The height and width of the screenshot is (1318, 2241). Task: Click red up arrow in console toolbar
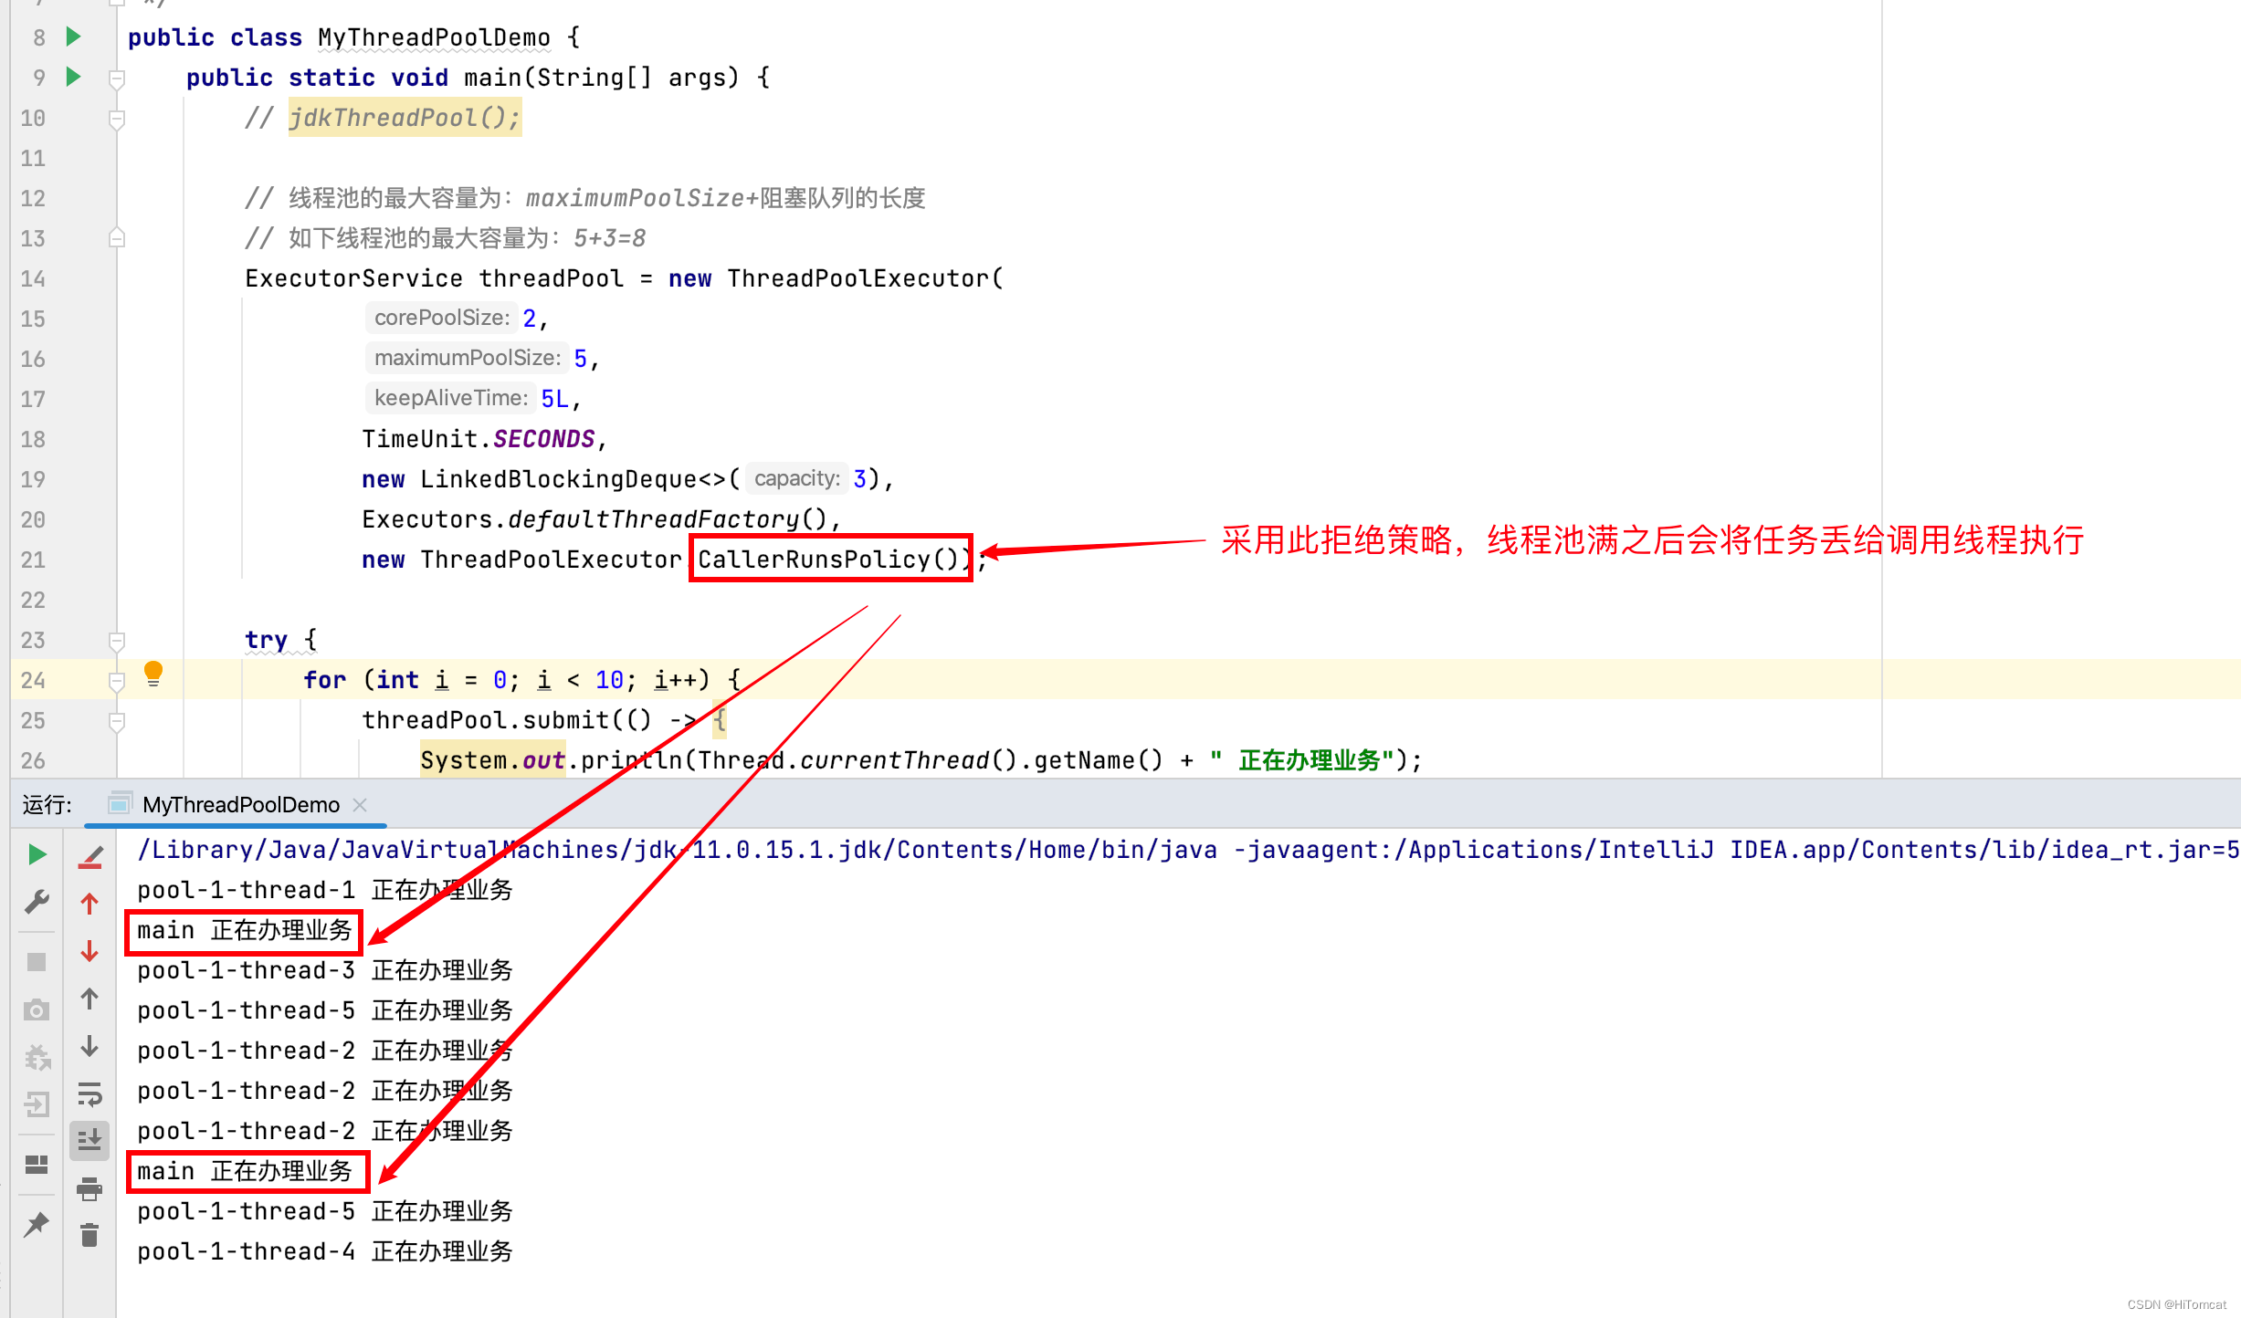(x=89, y=904)
